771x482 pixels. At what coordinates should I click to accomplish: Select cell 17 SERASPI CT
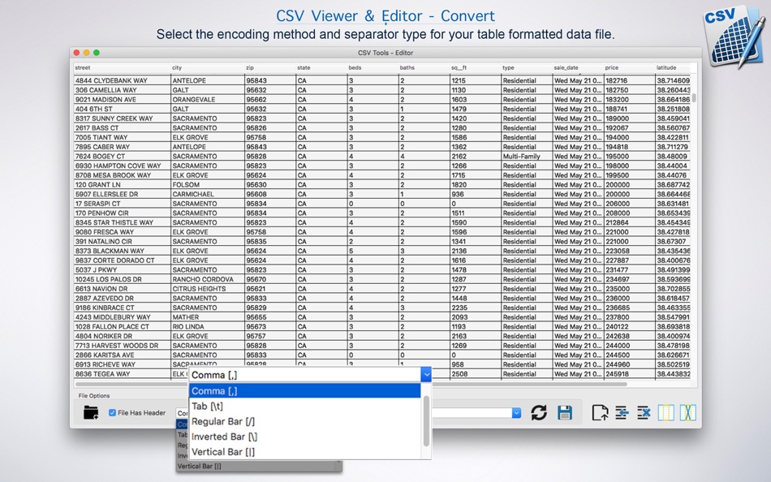point(122,204)
